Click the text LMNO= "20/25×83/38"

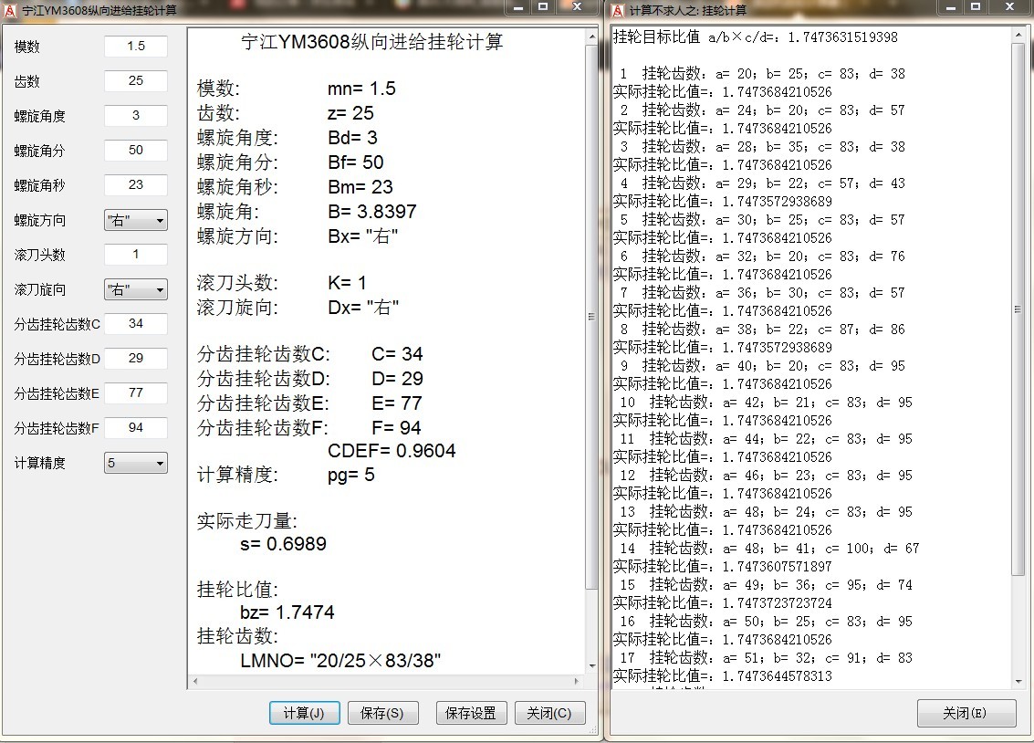pos(340,661)
